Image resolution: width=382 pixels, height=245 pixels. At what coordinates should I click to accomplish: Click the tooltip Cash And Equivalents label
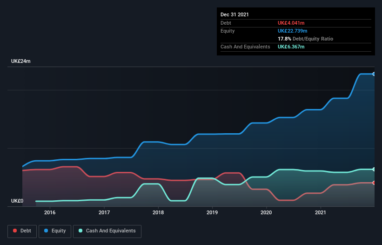click(245, 47)
